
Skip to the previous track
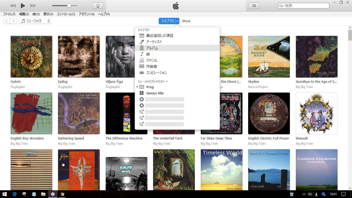pos(13,6)
